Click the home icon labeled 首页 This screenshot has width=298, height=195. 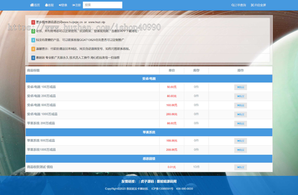(32, 5)
